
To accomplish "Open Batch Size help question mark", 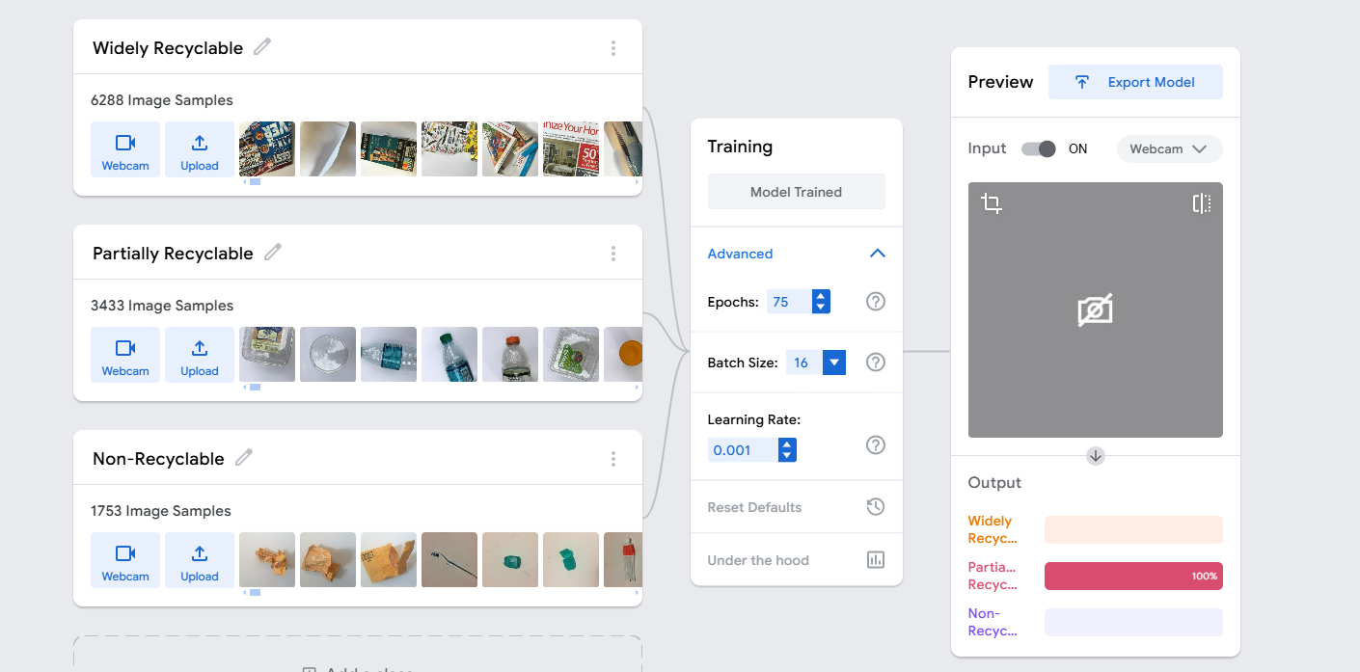I will (876, 363).
